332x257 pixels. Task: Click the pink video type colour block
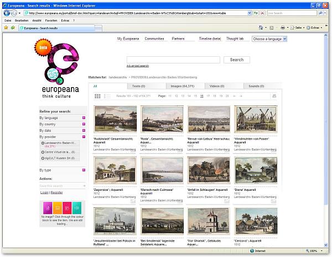(67, 208)
